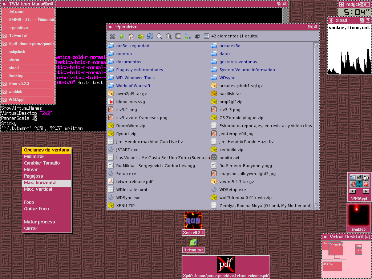
Task: Toggle hidden files with the eye icon
Action: [197, 36]
